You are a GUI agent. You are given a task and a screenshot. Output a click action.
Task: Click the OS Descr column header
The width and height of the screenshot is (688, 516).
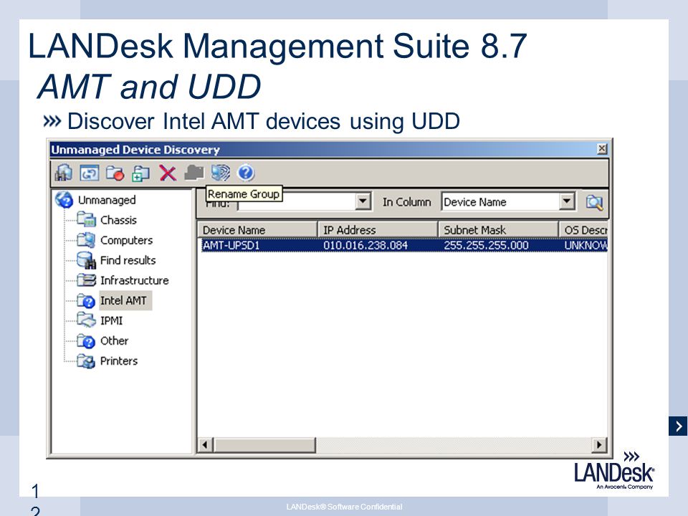[x=583, y=230]
